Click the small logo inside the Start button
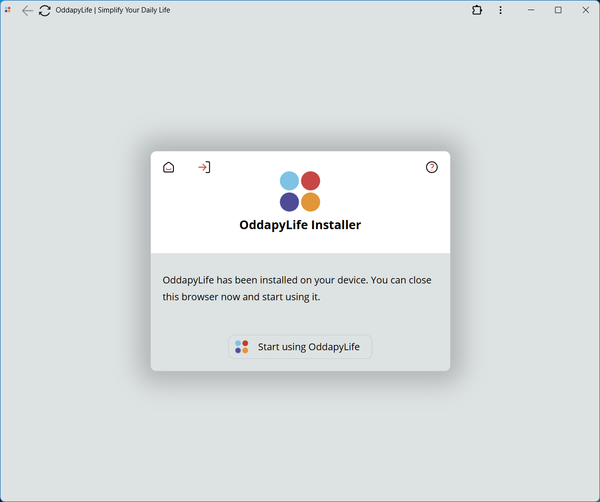600x502 pixels. [x=242, y=346]
